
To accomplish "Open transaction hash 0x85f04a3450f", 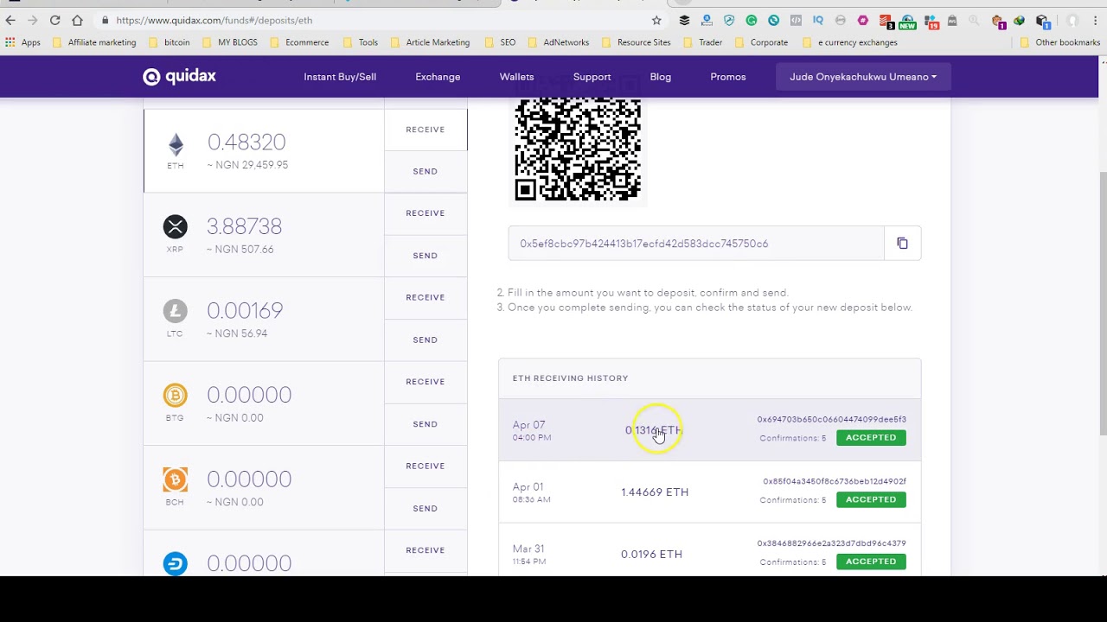I will click(835, 481).
